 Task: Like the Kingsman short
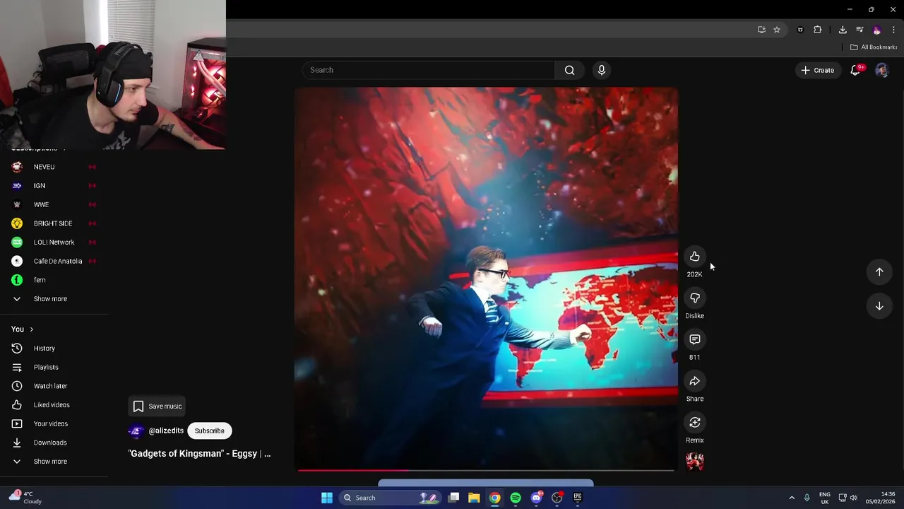695,257
